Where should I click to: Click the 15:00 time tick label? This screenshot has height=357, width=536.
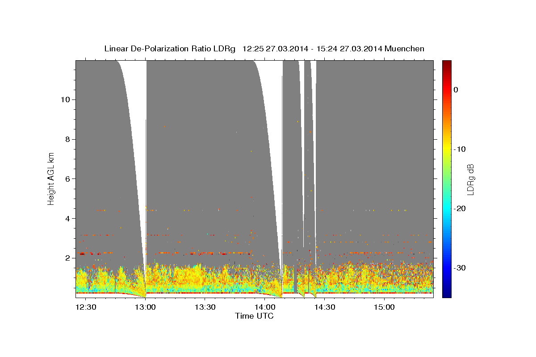[384, 307]
